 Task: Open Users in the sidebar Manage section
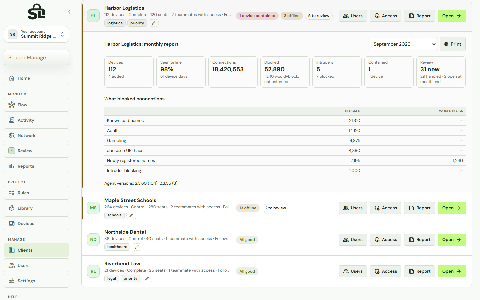click(x=36, y=265)
